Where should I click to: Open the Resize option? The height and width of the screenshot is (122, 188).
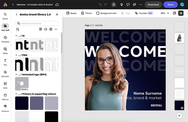(x=71, y=13)
